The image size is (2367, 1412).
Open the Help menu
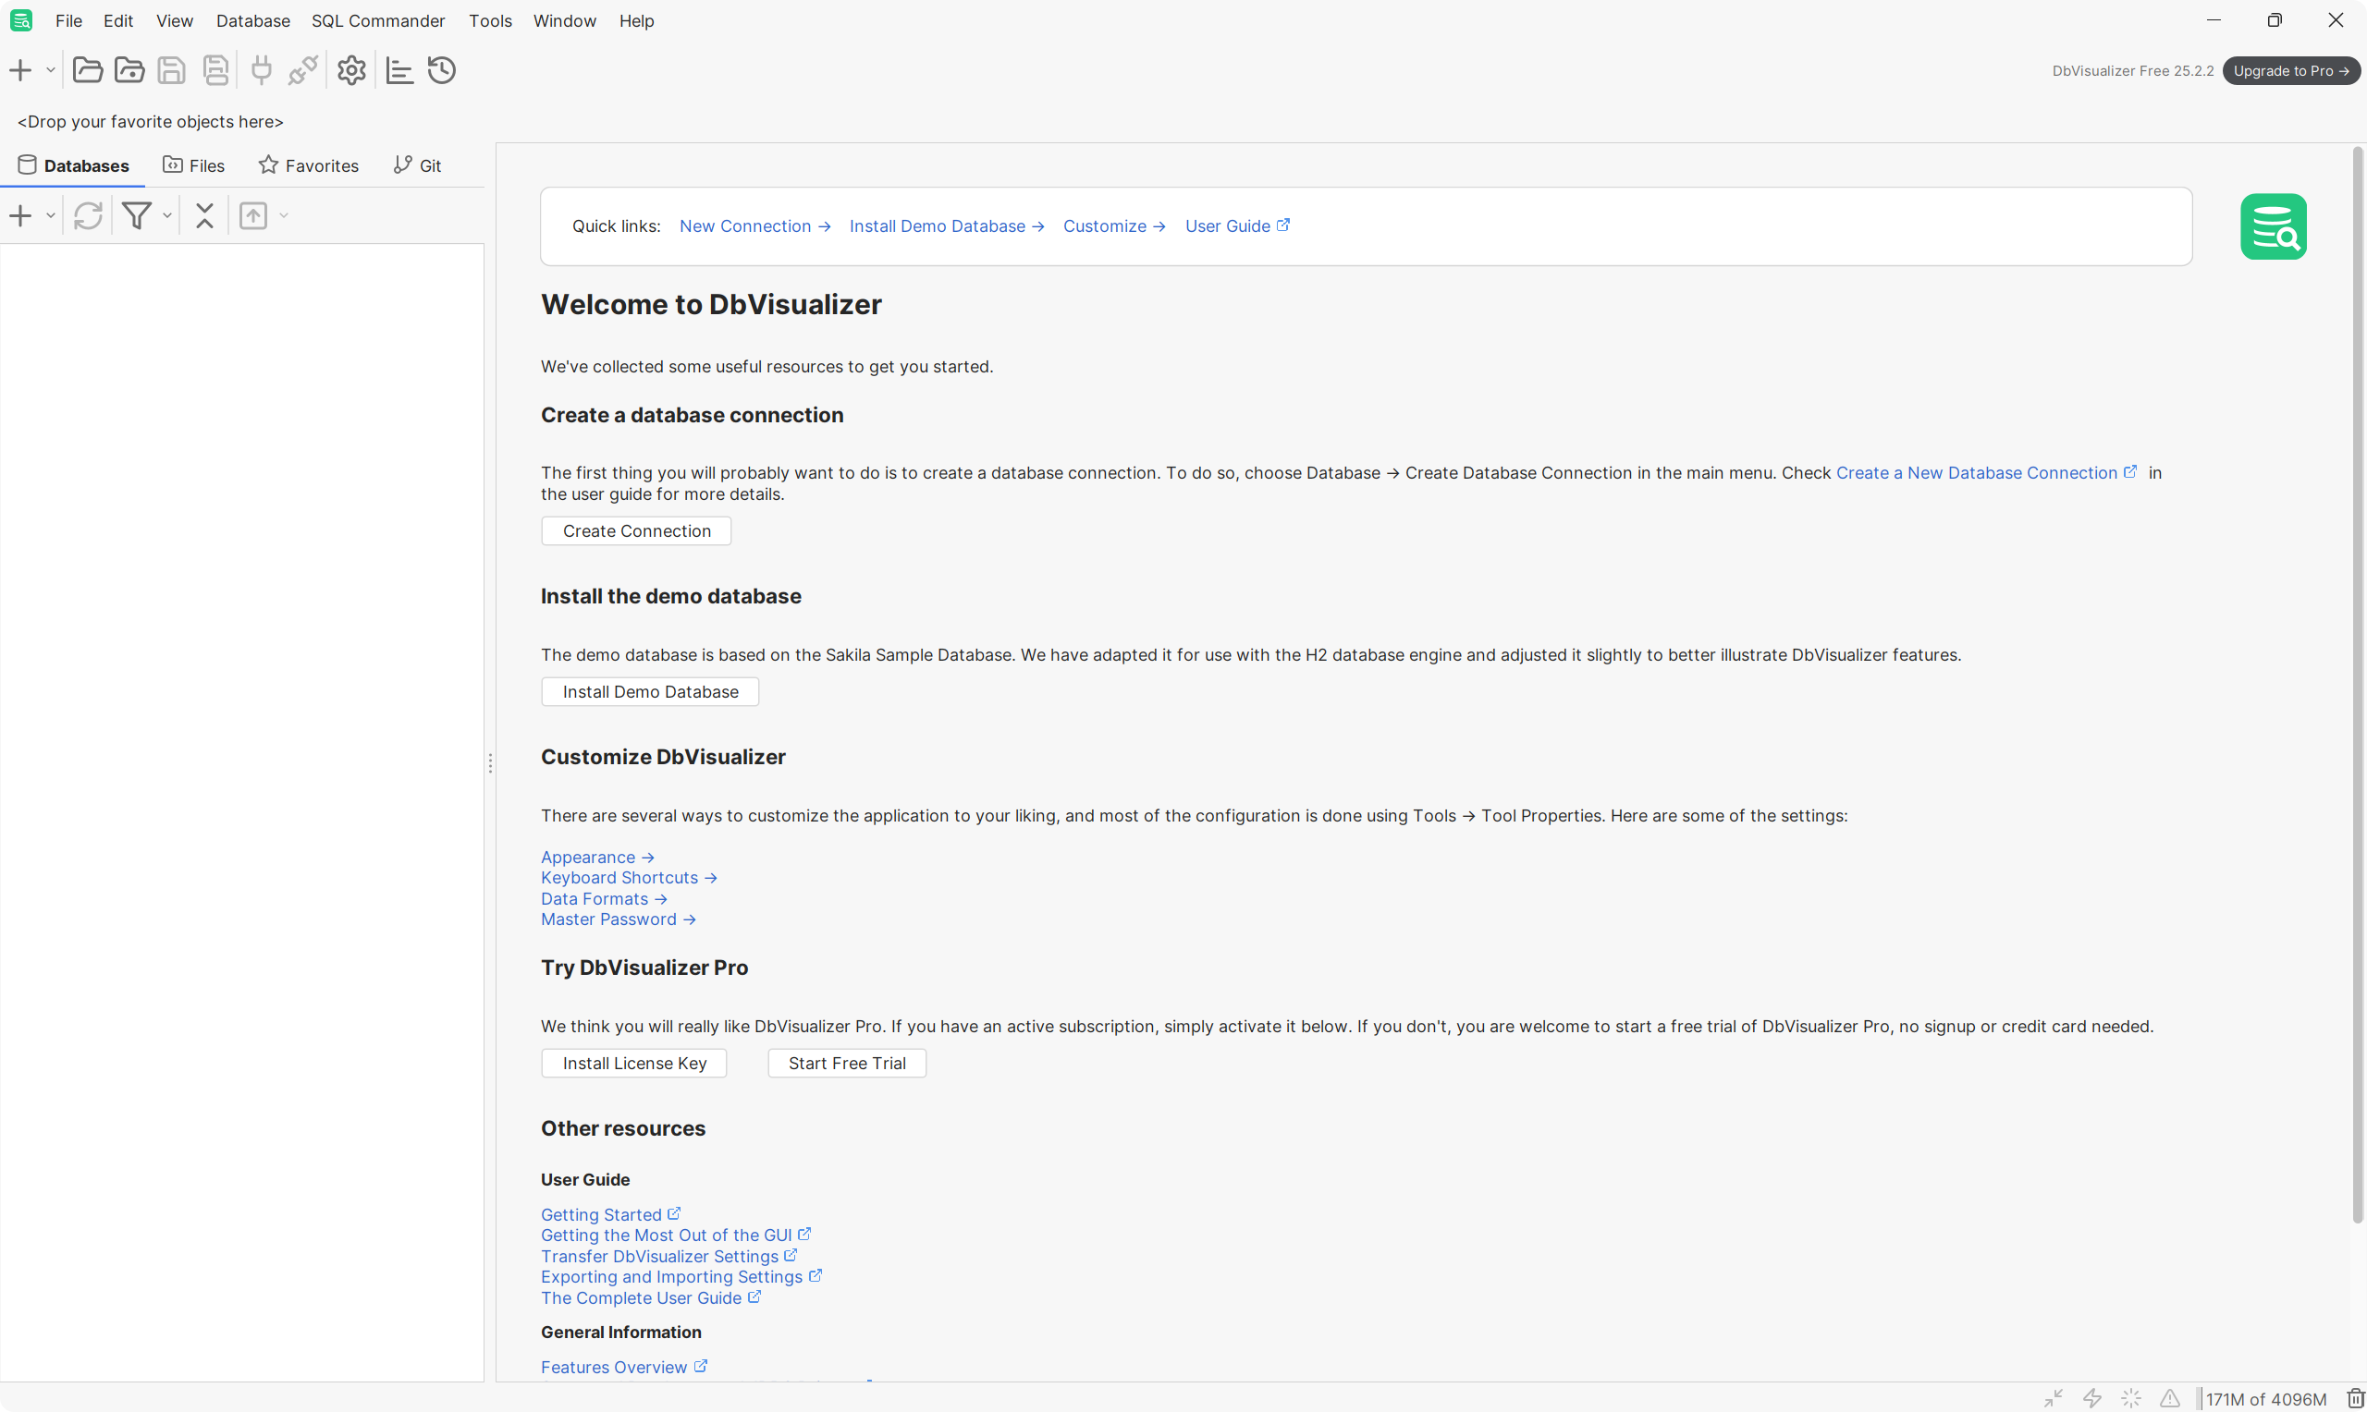(x=636, y=21)
